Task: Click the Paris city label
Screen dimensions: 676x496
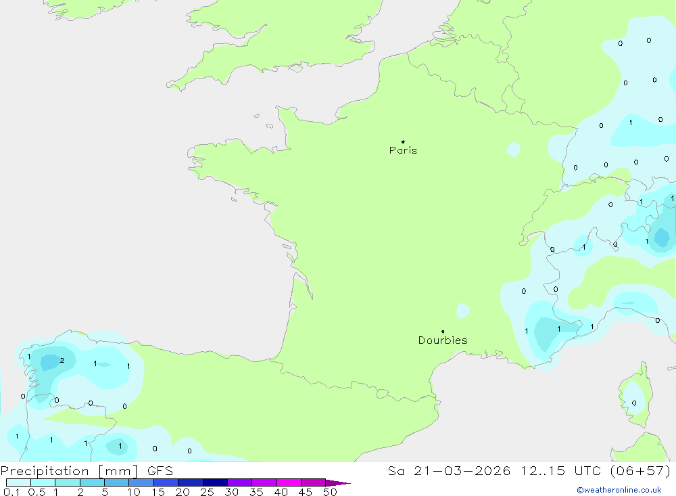Action: [403, 150]
